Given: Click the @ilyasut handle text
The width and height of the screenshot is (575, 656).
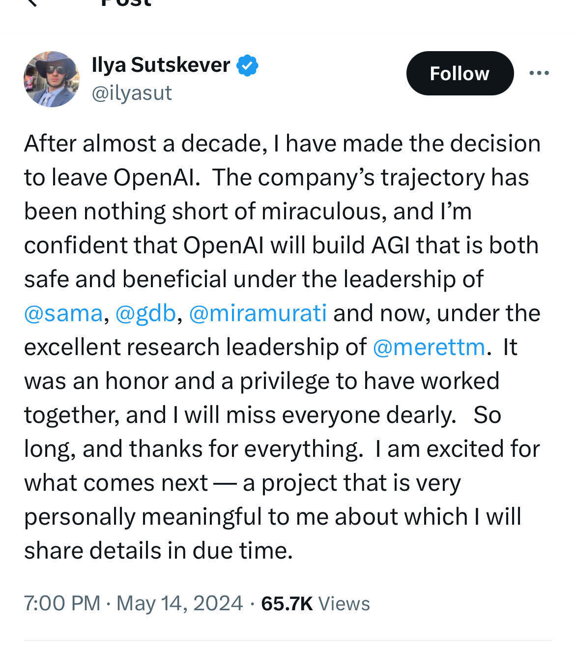Looking at the screenshot, I should tap(132, 92).
